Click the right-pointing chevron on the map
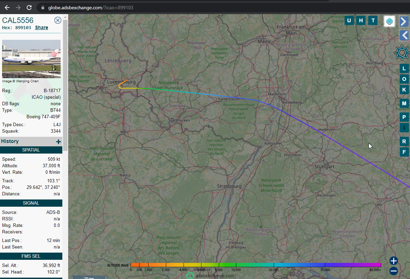 coord(404,21)
